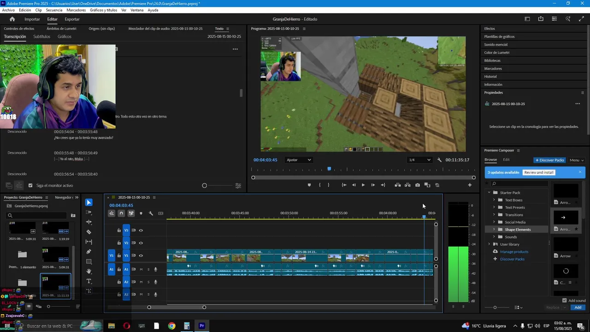
Task: Open timeline display settings wrench
Action: [151, 213]
